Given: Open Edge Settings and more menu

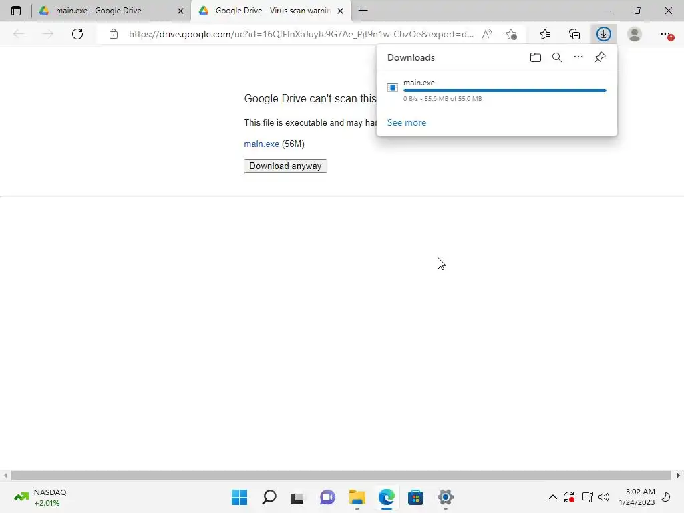Looking at the screenshot, I should (666, 34).
